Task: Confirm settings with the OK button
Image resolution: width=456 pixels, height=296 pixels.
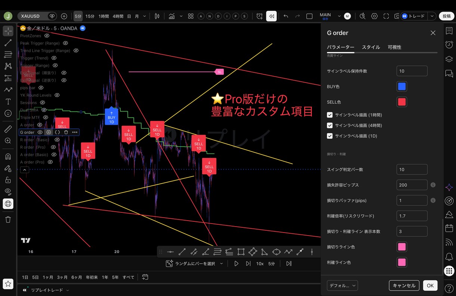Action: 430,286
